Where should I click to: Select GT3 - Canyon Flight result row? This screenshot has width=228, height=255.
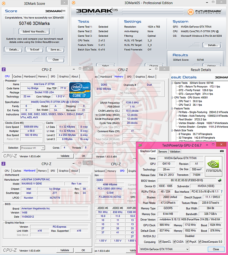click(x=196, y=94)
